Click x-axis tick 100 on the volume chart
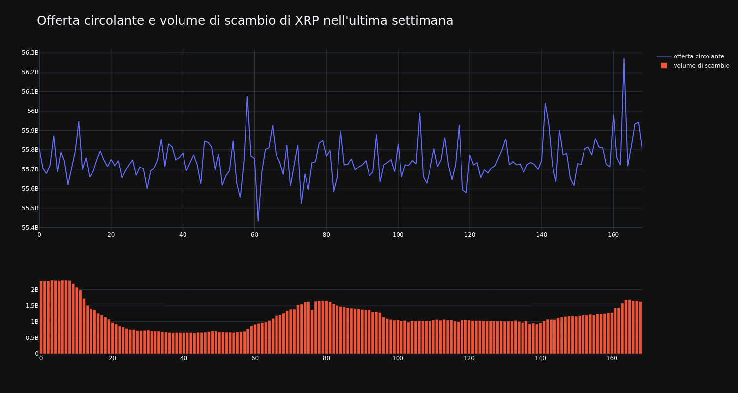Viewport: 738px width, 393px height. point(398,358)
